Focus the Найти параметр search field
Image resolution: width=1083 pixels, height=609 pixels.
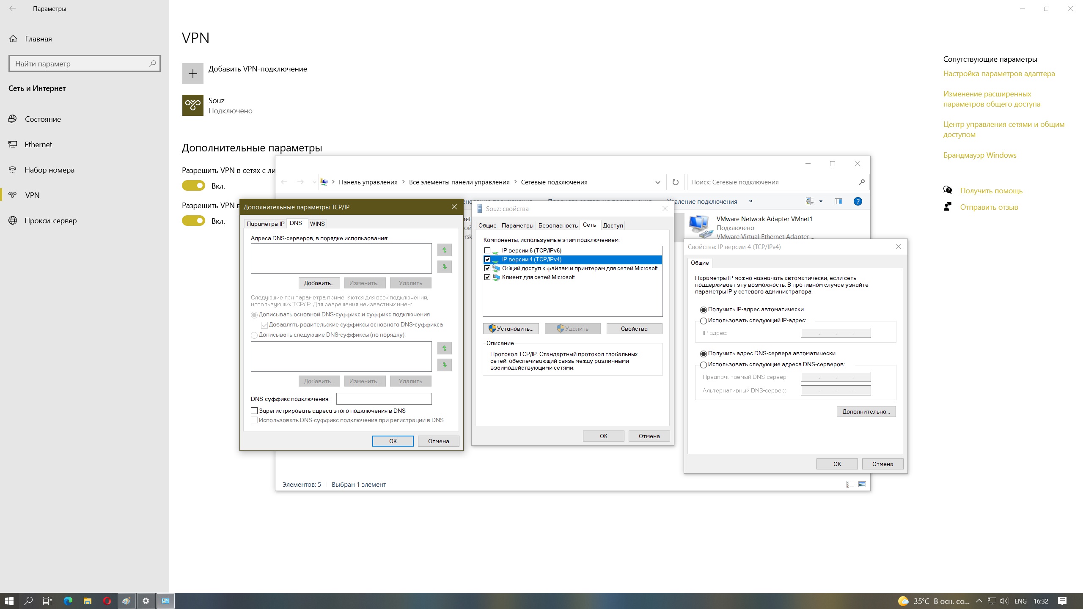85,63
